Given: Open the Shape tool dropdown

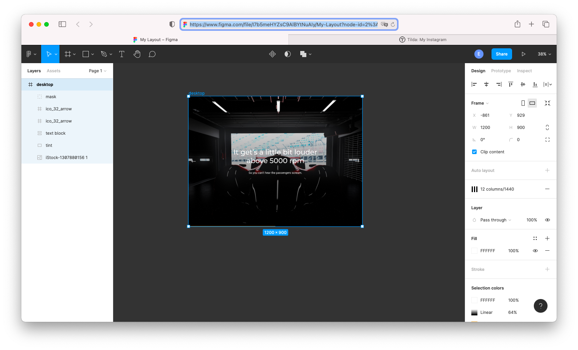Looking at the screenshot, I should point(93,54).
